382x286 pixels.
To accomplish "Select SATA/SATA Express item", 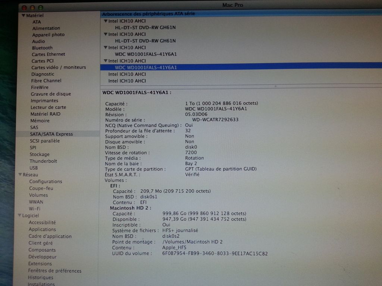I will [58, 134].
